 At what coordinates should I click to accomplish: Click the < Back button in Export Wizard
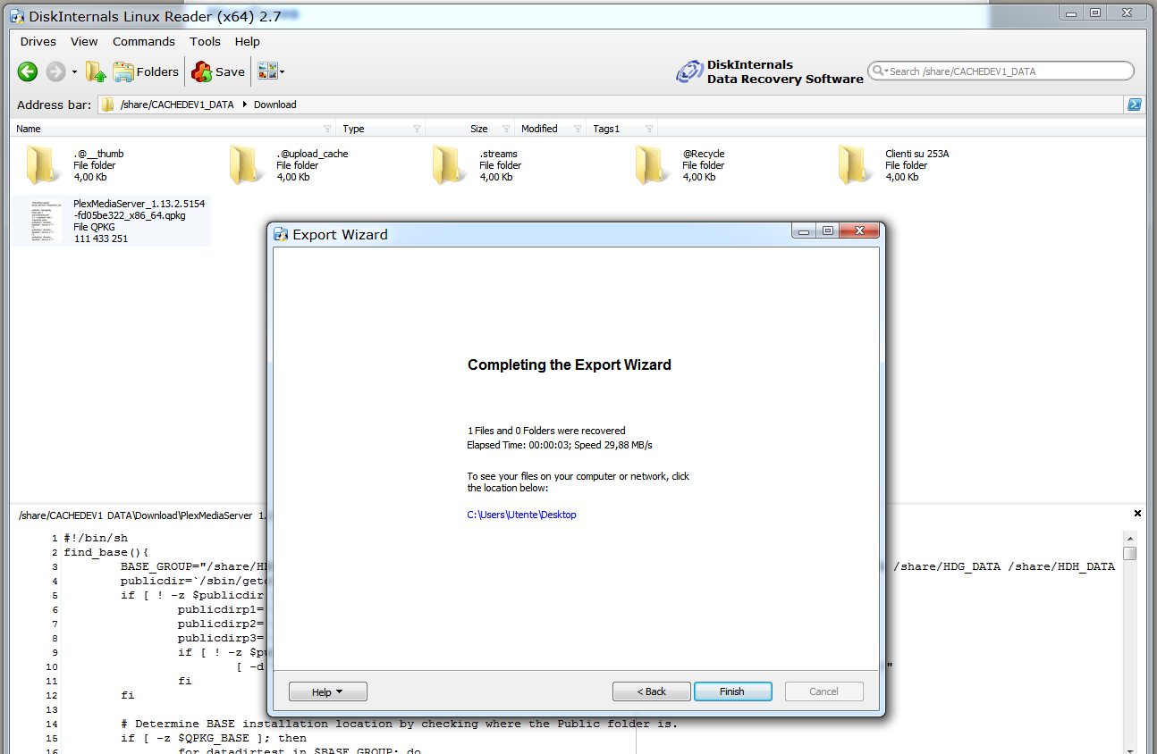coord(651,691)
